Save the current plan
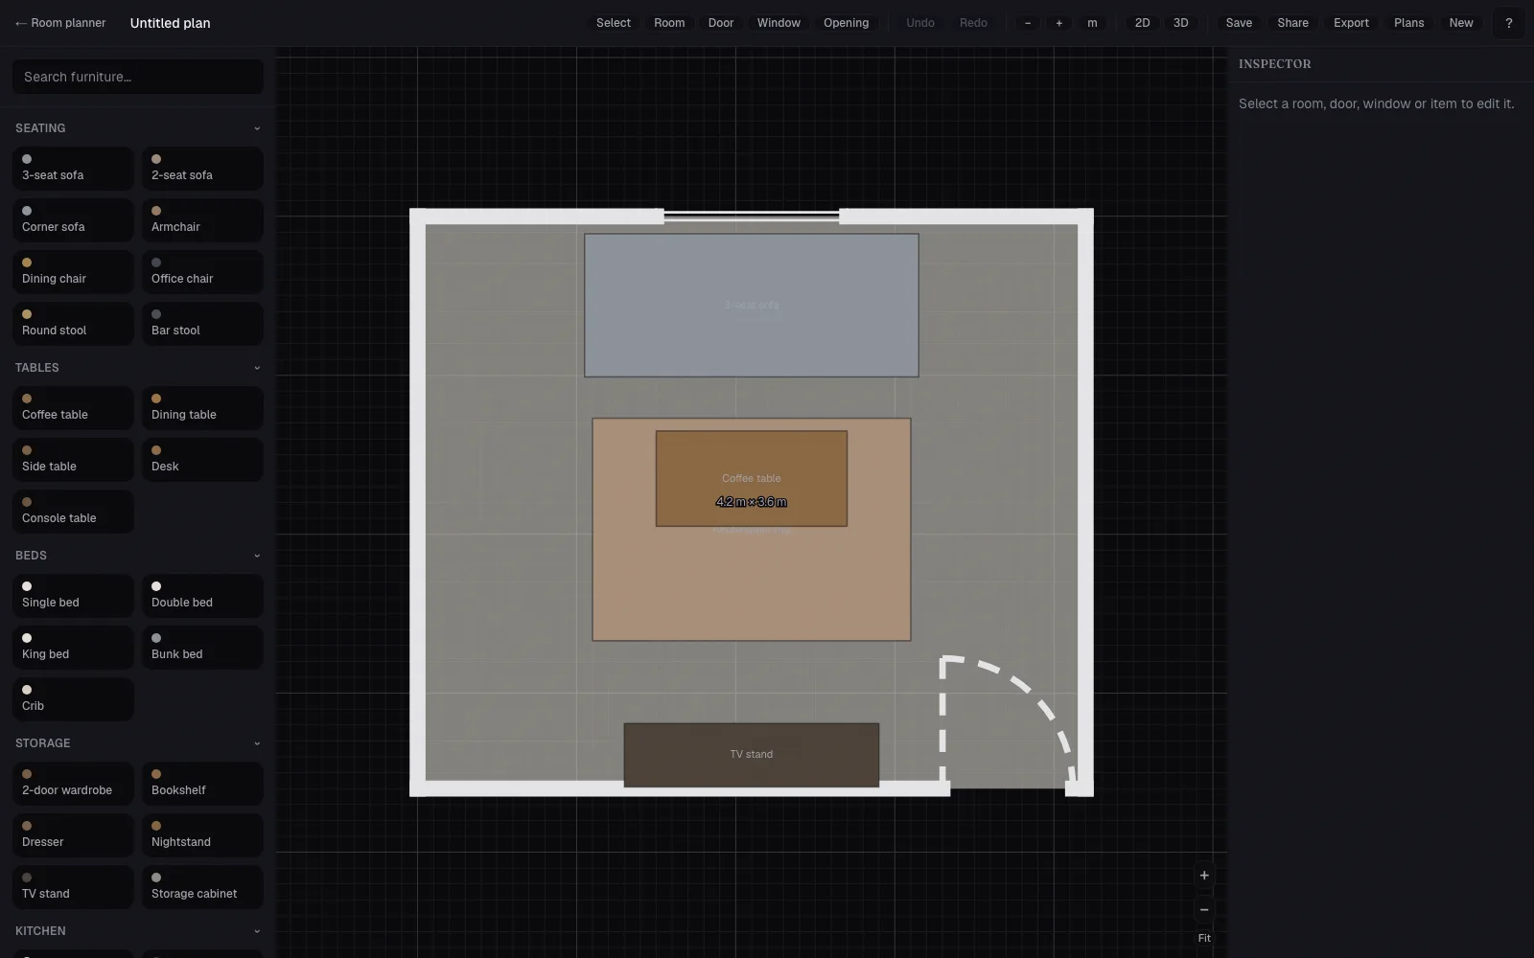The height and width of the screenshot is (958, 1534). click(x=1239, y=23)
